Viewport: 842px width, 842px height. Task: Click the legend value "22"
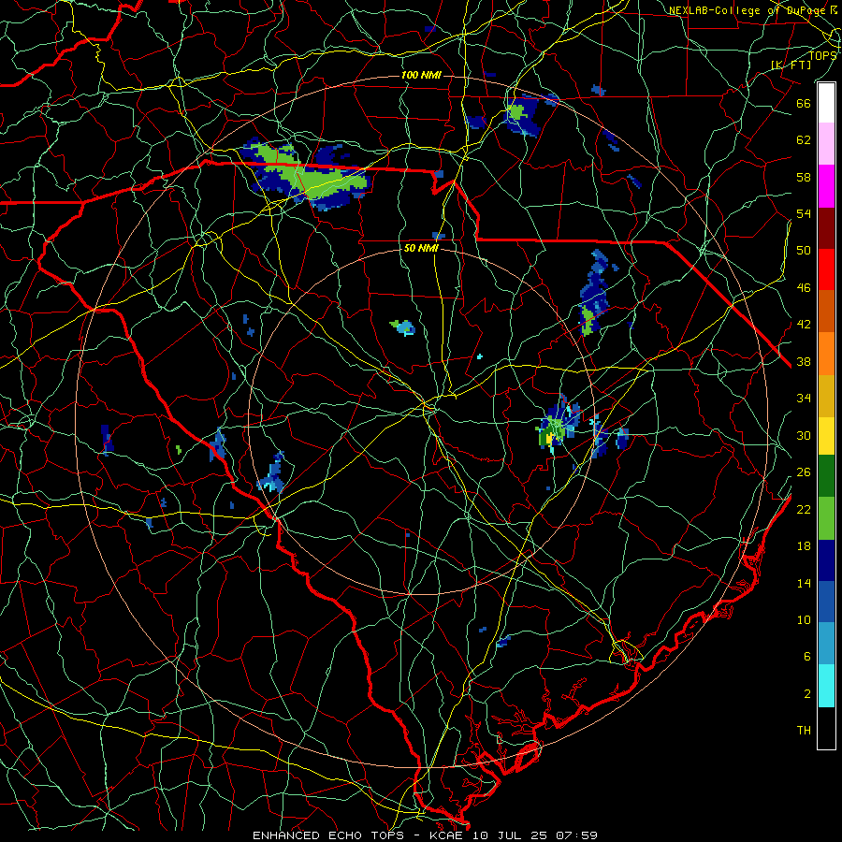804,509
